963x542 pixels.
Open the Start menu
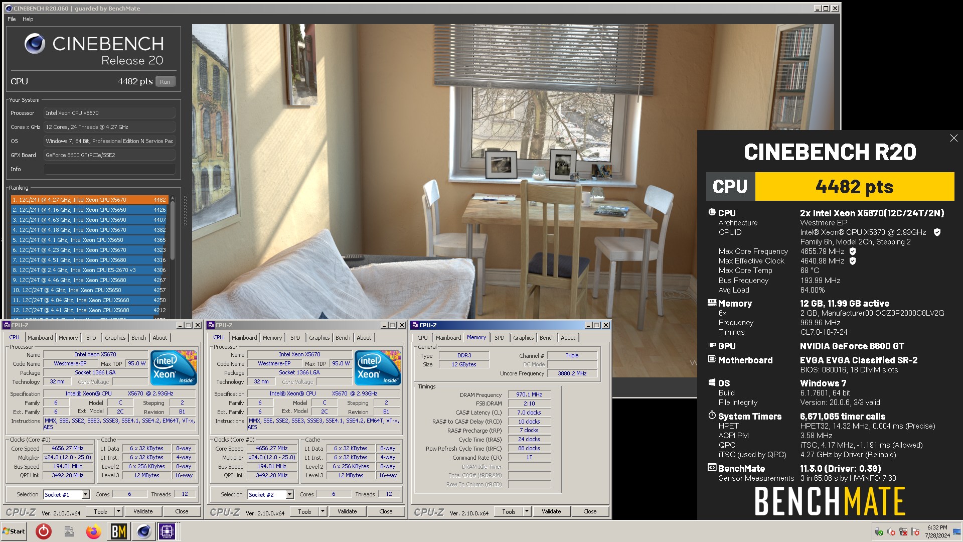point(14,531)
